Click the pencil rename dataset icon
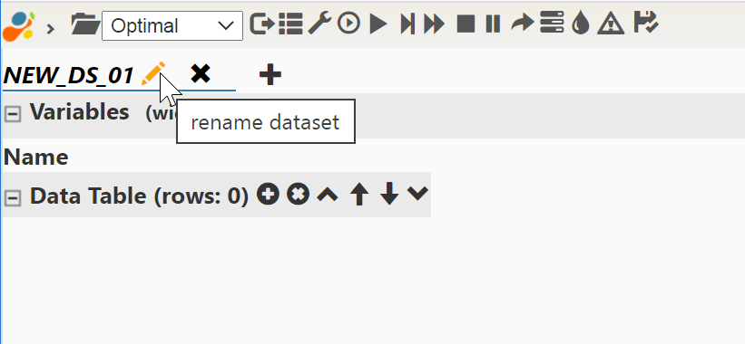 coord(153,74)
